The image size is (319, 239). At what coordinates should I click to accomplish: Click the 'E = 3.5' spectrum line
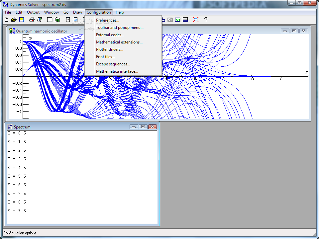point(17,159)
